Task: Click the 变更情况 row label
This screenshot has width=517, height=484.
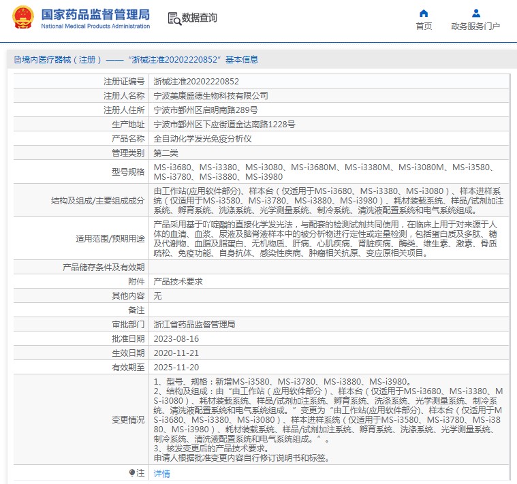Action: [x=128, y=419]
